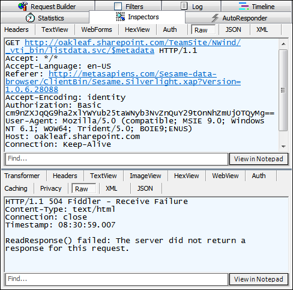Click the Statistics stopwatch icon
The image size is (293, 290).
coord(30,17)
